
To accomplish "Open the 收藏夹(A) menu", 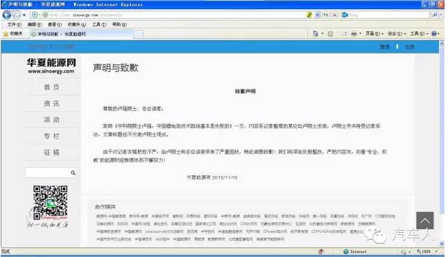I will [76, 24].
